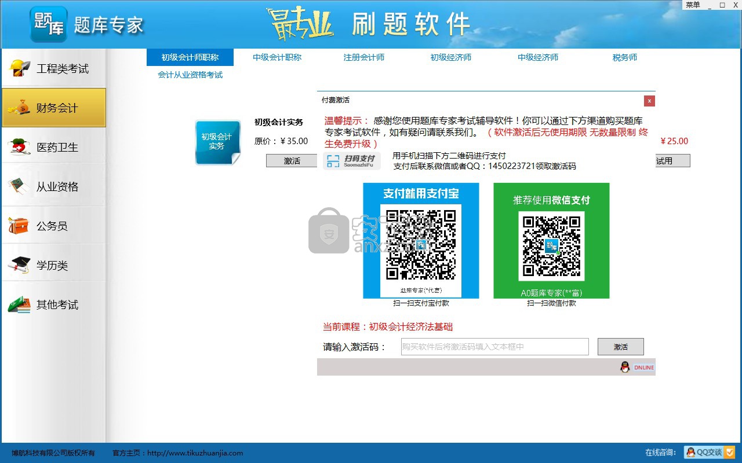
Task: Switch to the 中级会计职称 tab
Action: click(x=277, y=57)
